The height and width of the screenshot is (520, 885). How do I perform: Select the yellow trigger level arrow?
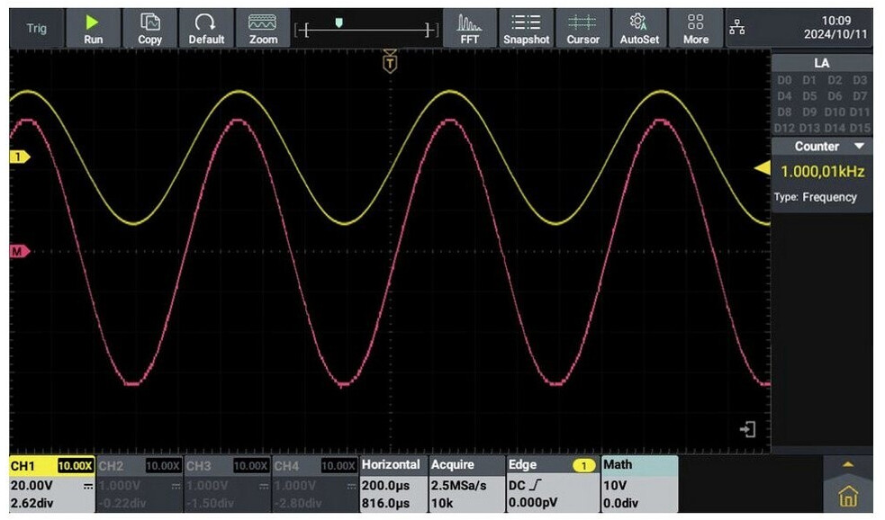coord(763,167)
